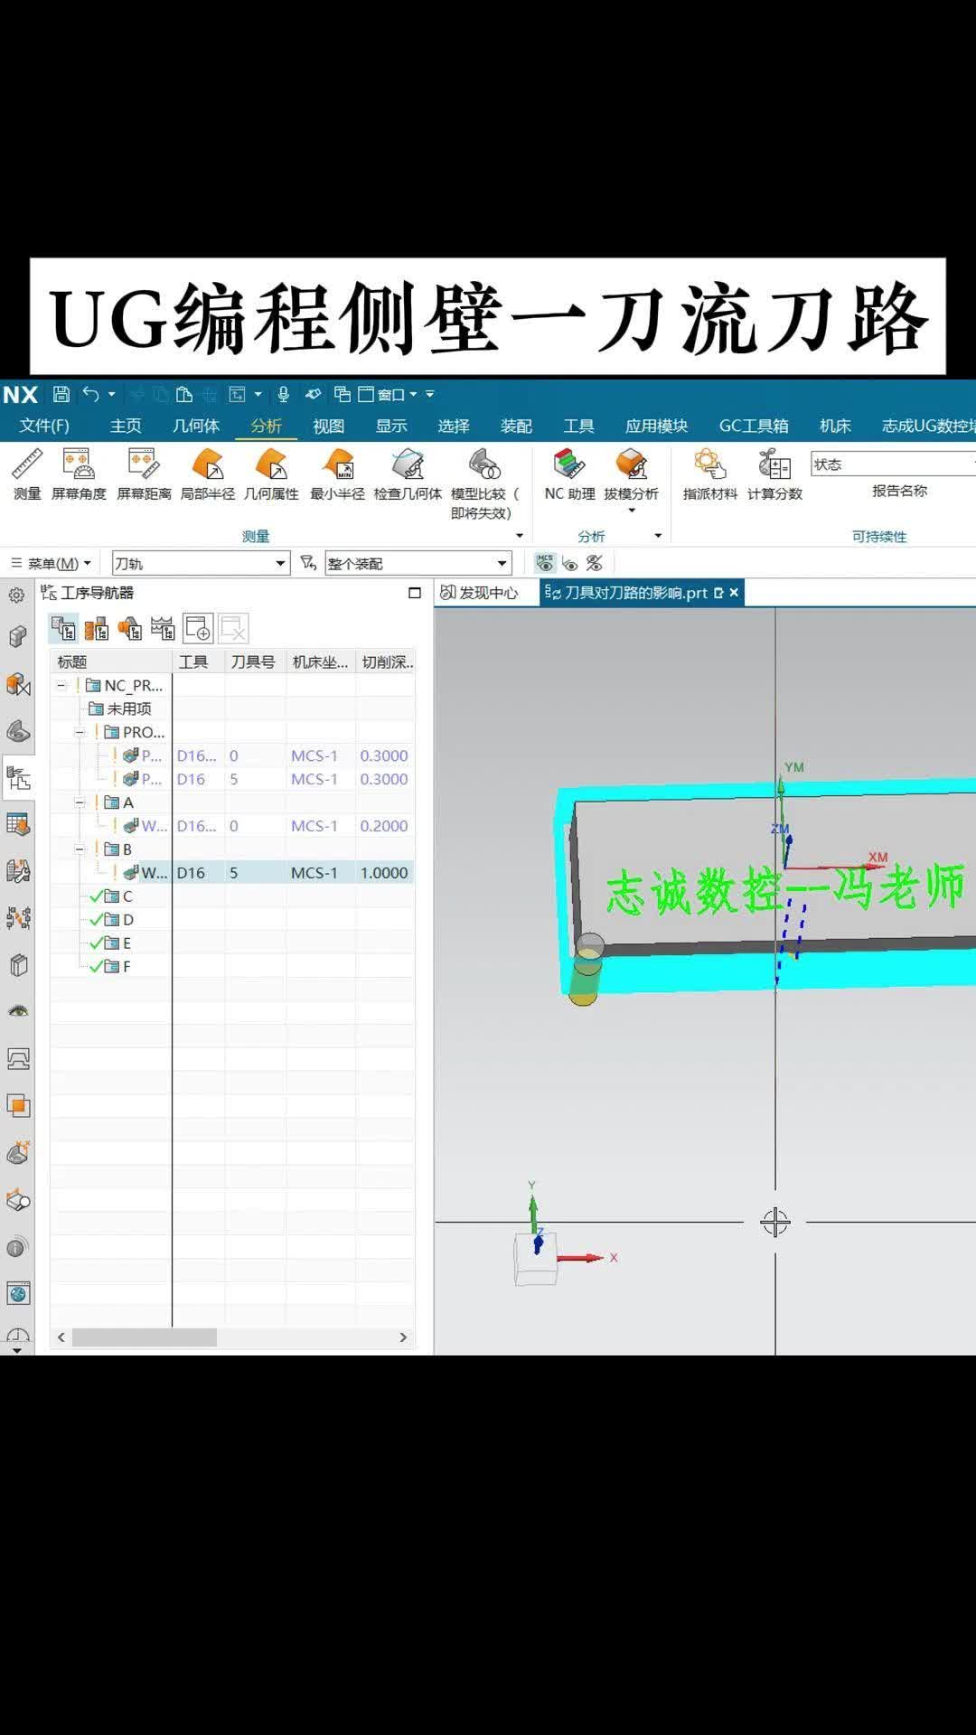Open Model Compare (模型比较) tool
The width and height of the screenshot is (976, 1735).
[x=485, y=483]
